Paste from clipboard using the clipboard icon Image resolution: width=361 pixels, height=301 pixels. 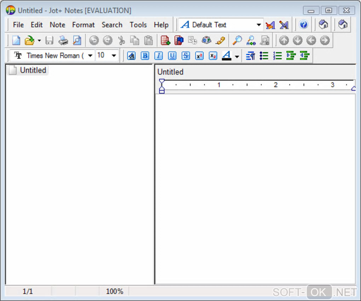tap(149, 41)
